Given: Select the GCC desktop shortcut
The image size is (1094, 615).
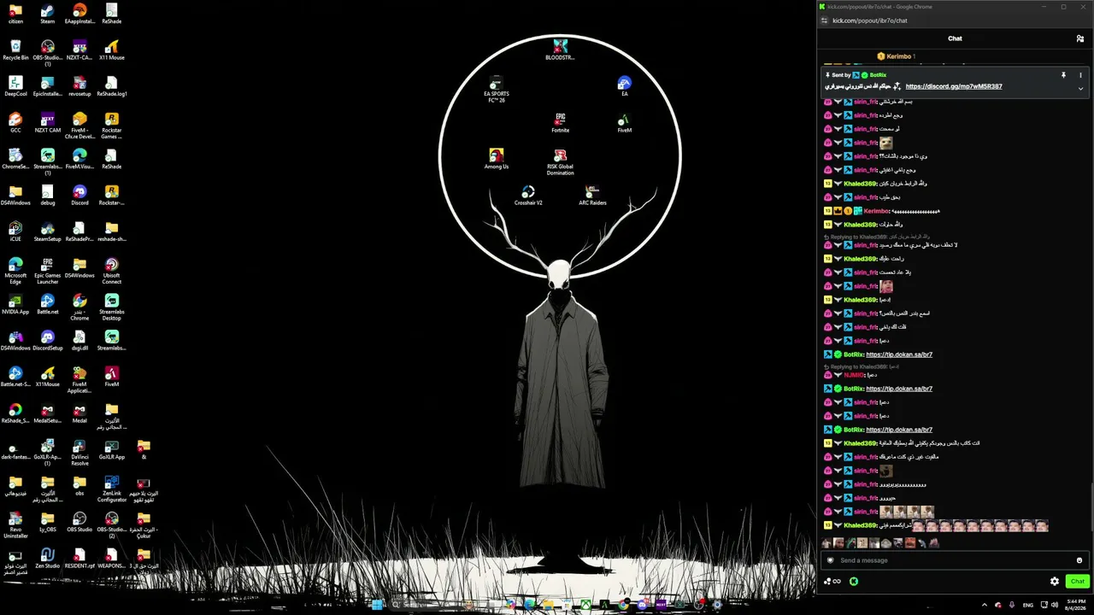Looking at the screenshot, I should pyautogui.click(x=15, y=123).
